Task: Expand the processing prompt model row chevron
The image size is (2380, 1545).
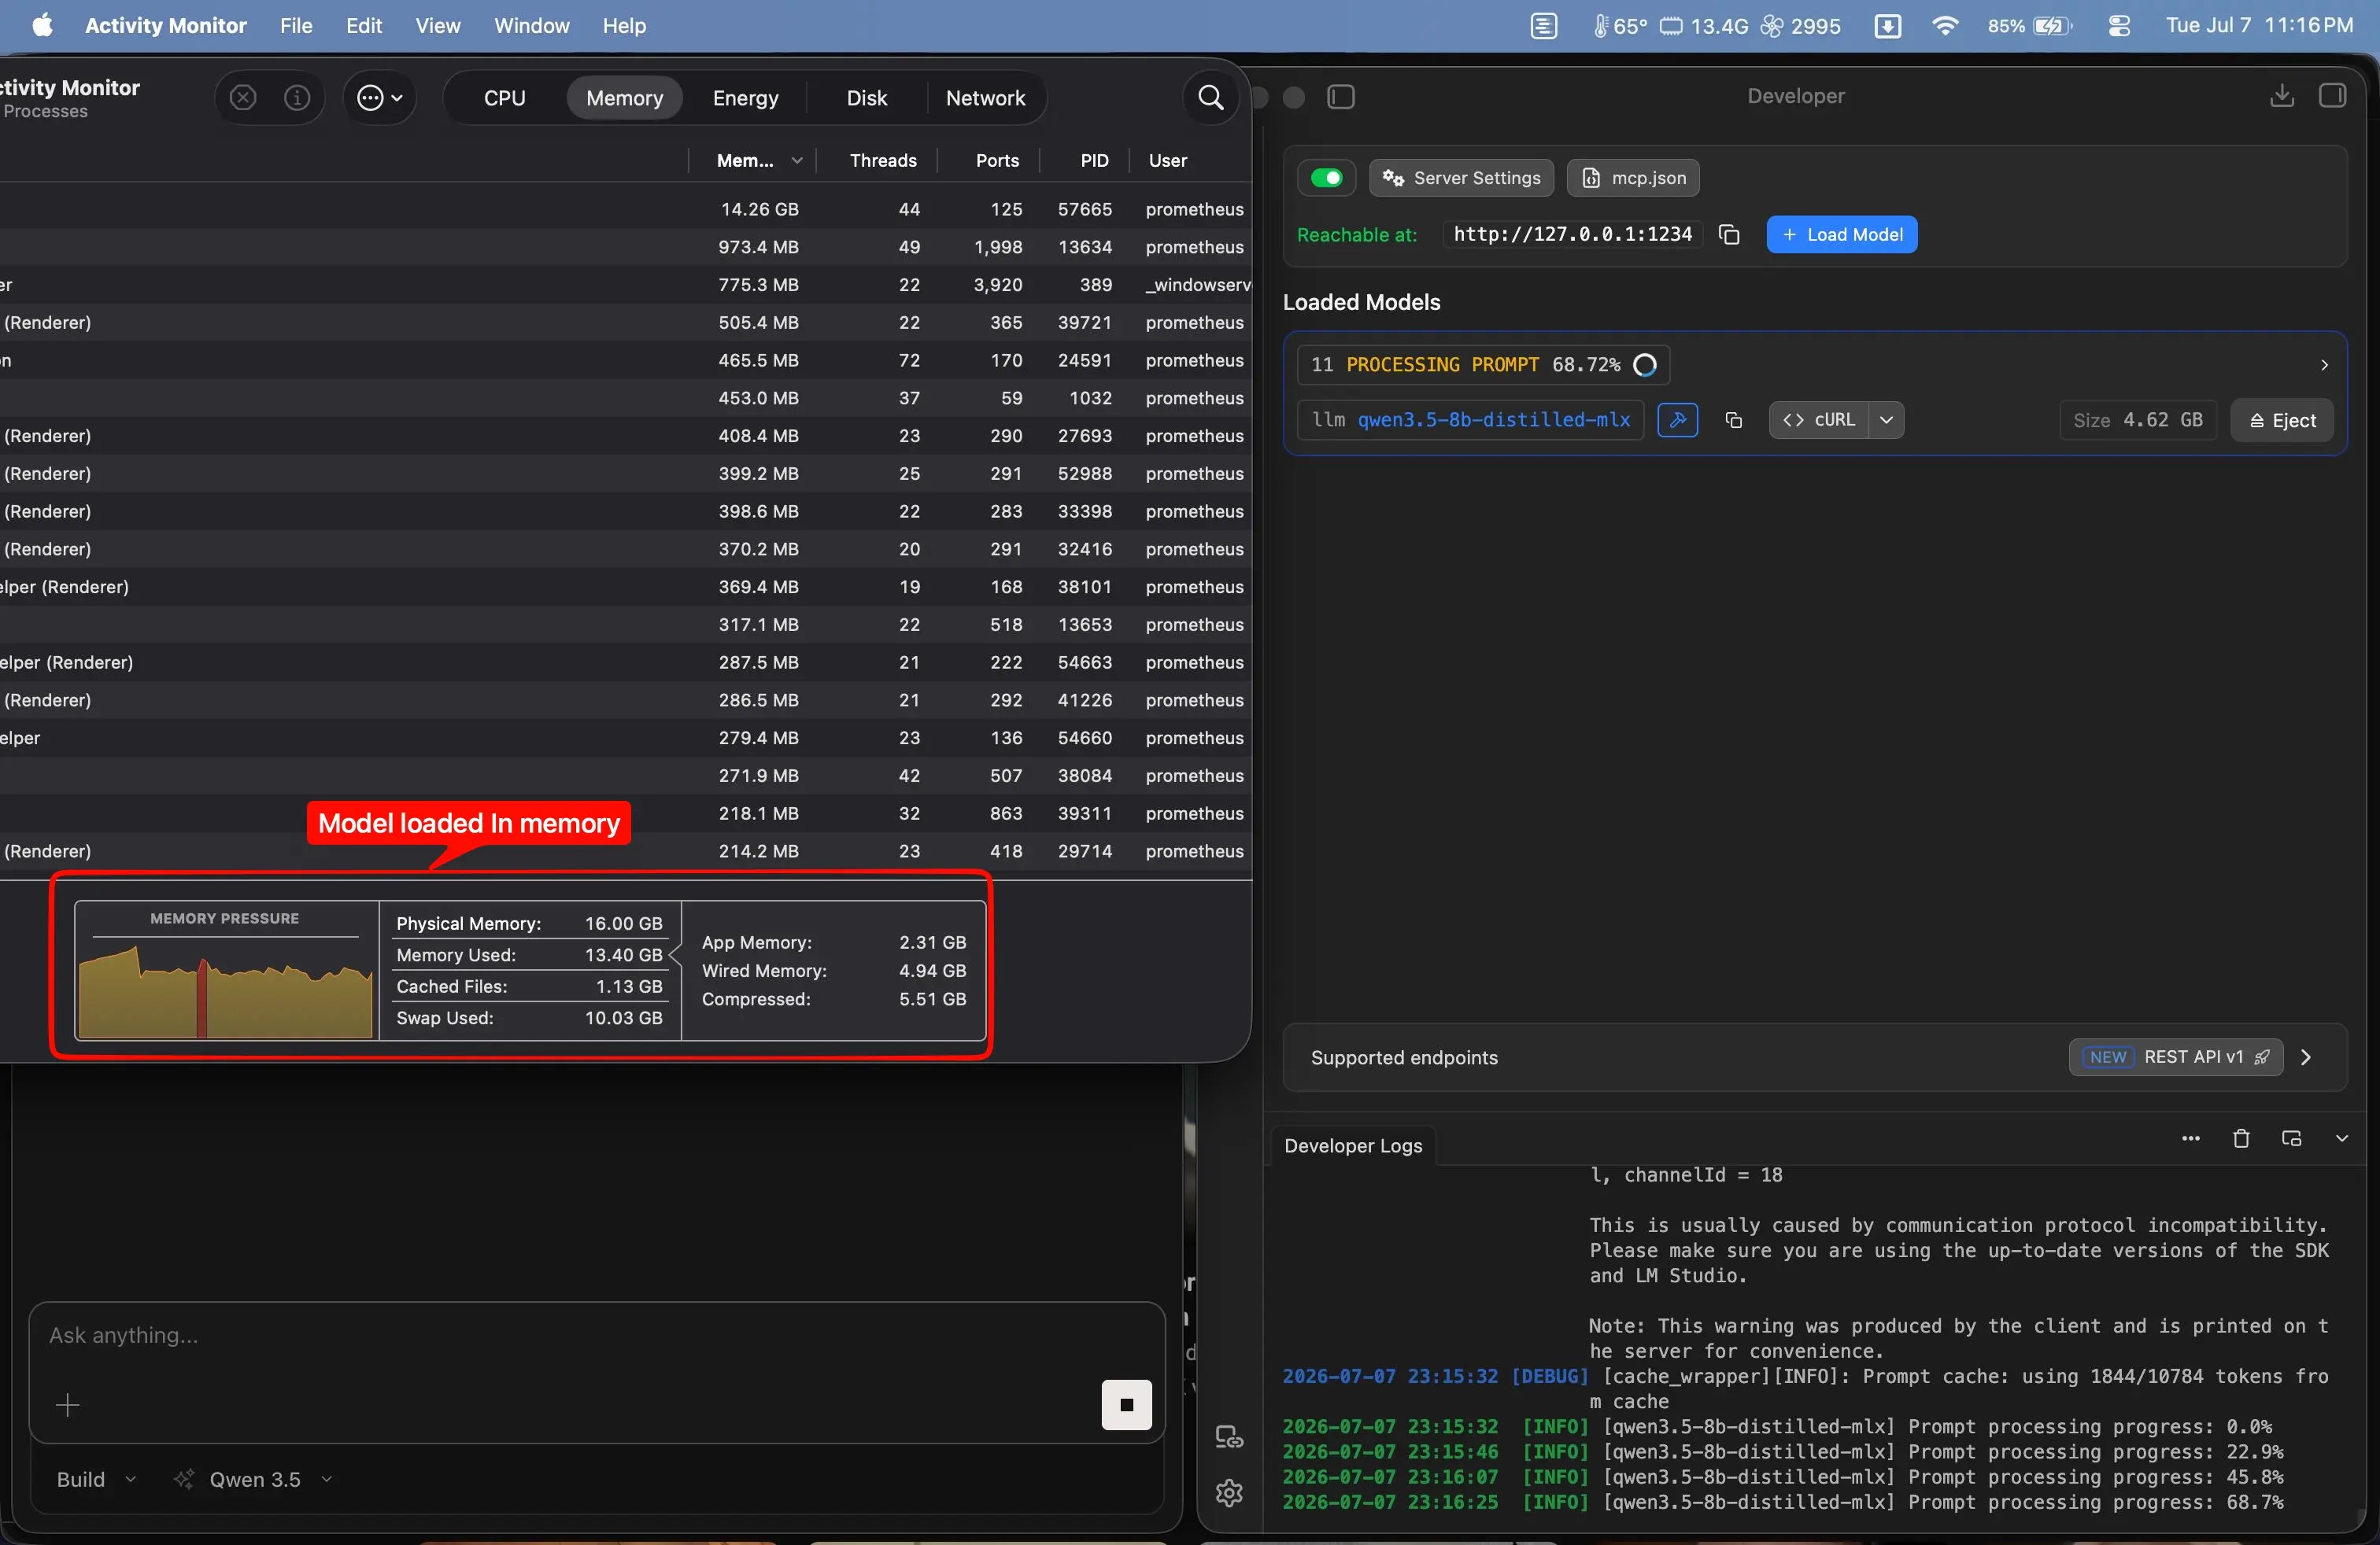Action: pos(2323,366)
